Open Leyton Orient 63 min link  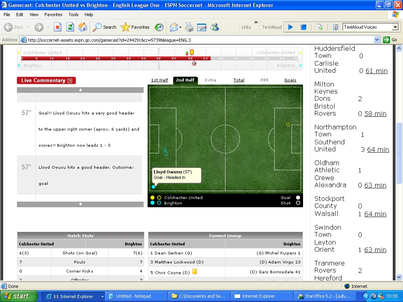point(375,250)
